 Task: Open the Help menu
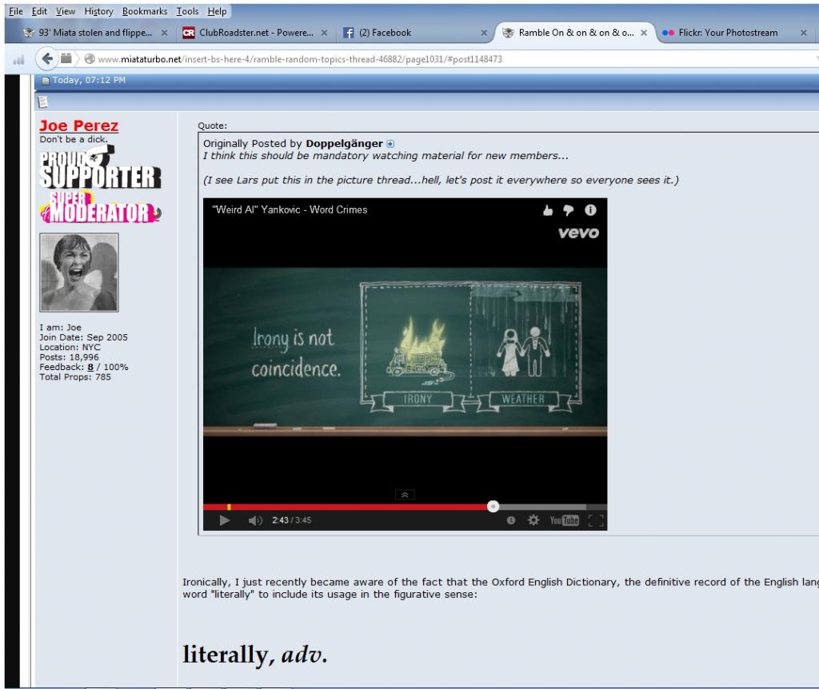click(217, 11)
